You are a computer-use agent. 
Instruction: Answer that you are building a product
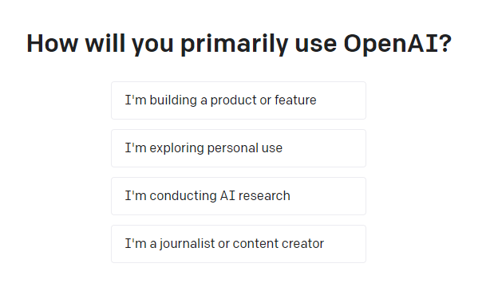point(239,100)
